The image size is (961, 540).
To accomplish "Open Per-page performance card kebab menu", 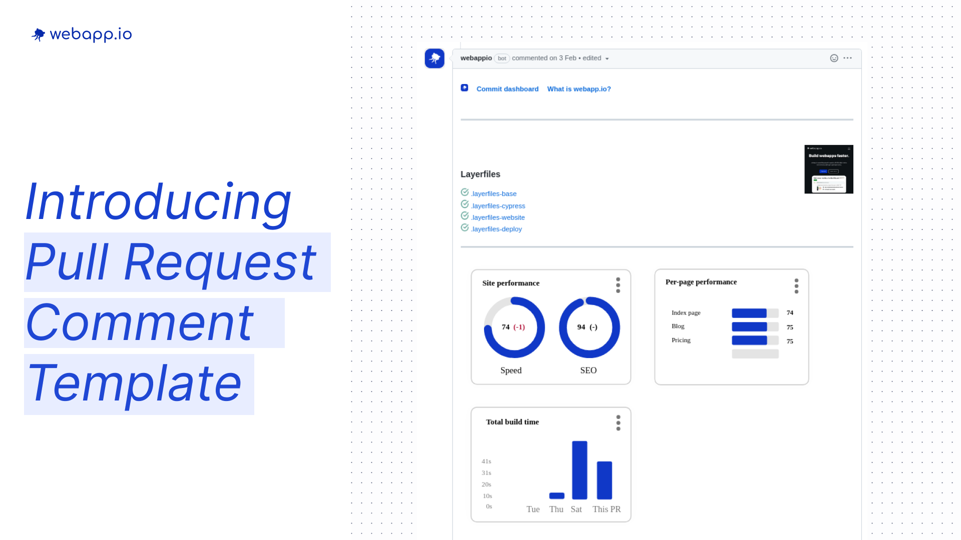I will click(x=796, y=286).
